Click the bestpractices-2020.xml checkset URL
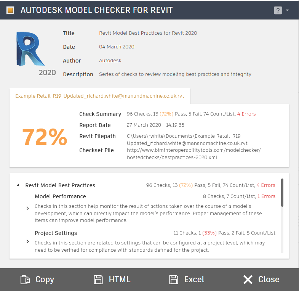 tap(194, 154)
